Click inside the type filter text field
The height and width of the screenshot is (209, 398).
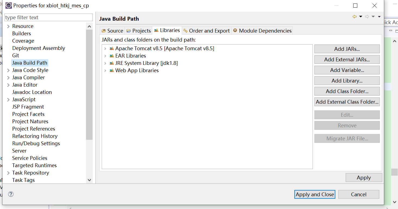(x=48, y=17)
